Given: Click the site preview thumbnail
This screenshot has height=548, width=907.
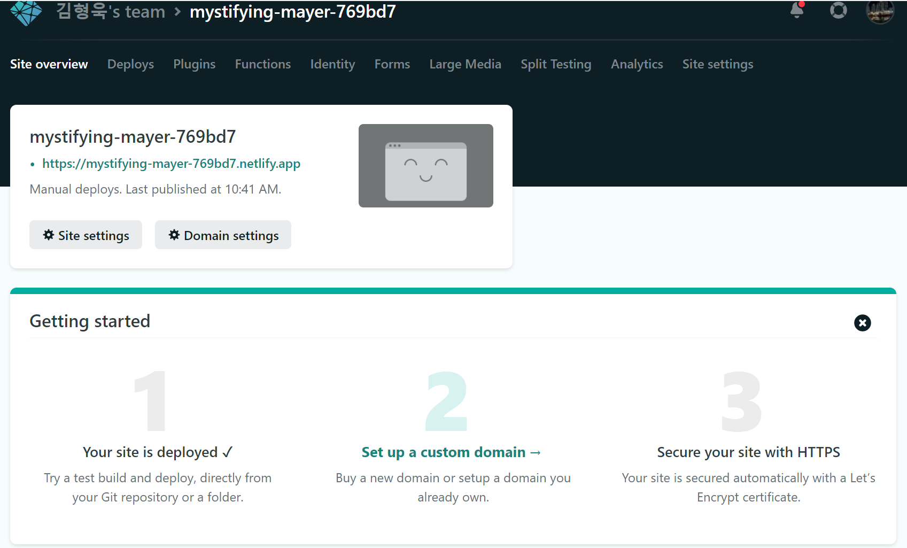Looking at the screenshot, I should [425, 166].
